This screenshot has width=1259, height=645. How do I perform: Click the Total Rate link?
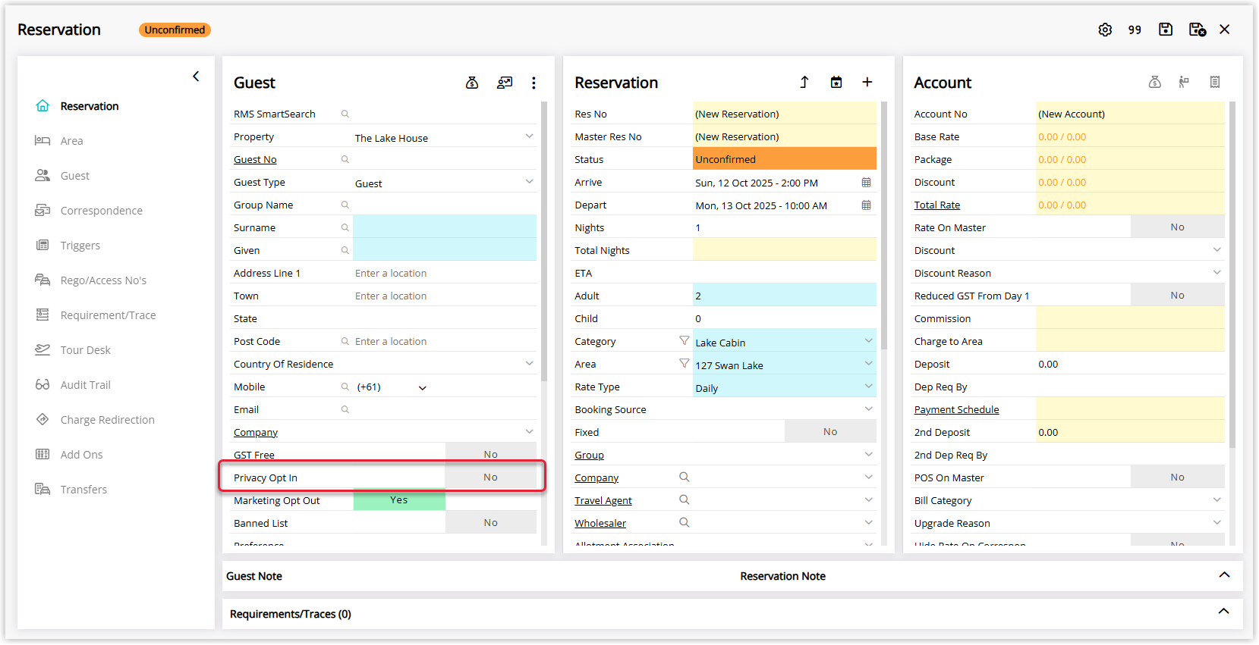937,205
